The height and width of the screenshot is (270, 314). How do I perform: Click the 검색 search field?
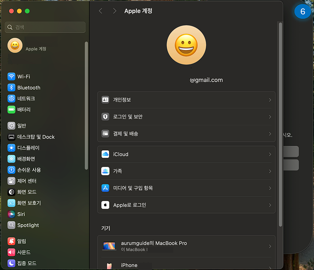(x=45, y=27)
